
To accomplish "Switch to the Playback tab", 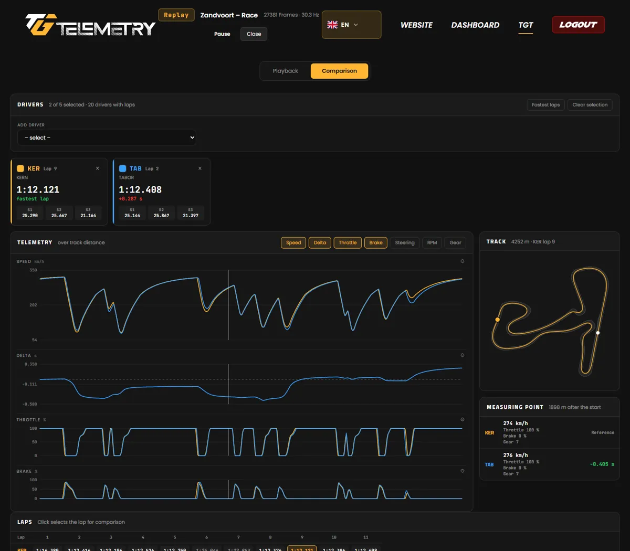I will [x=286, y=71].
